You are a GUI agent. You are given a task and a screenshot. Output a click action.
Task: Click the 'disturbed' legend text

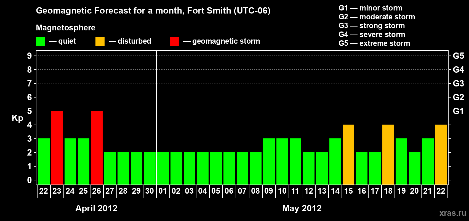click(x=134, y=41)
